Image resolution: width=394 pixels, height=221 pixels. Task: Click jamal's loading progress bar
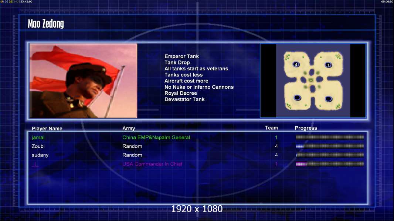pyautogui.click(x=330, y=137)
